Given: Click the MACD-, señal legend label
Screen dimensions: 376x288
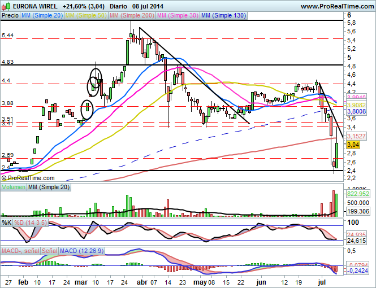Looking at the screenshot, I should pyautogui.click(x=20, y=250).
